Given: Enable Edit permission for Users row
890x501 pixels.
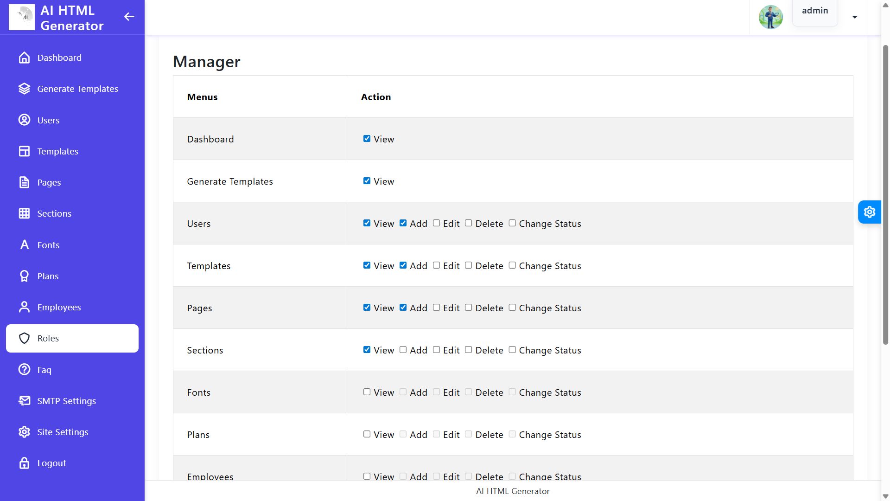Looking at the screenshot, I should pyautogui.click(x=436, y=223).
